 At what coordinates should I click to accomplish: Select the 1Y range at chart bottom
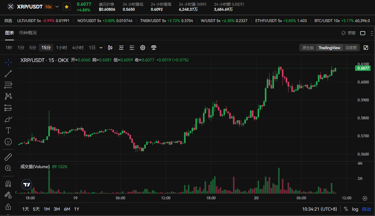(x=77, y=209)
